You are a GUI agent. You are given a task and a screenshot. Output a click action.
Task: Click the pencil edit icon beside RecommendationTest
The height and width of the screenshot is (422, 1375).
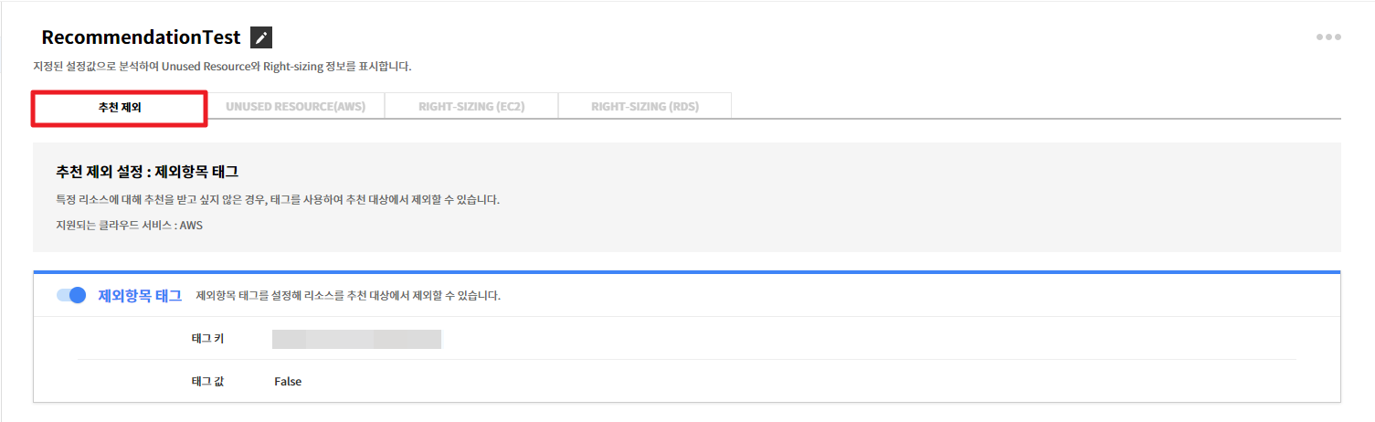[261, 37]
